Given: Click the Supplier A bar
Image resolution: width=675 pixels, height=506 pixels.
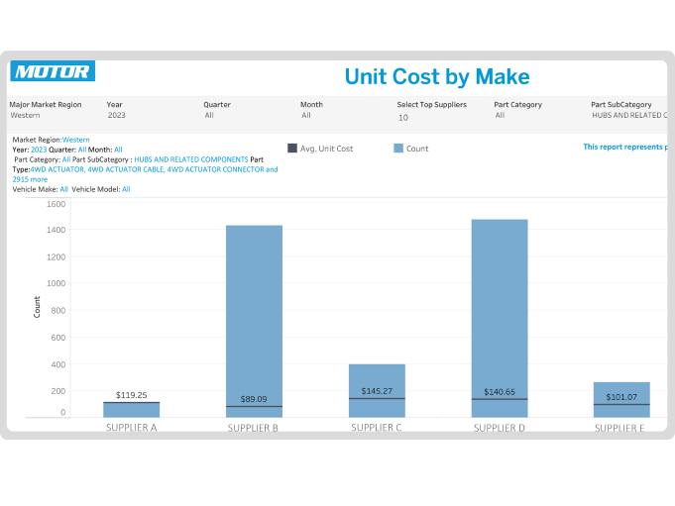Looking at the screenshot, I should tap(132, 411).
